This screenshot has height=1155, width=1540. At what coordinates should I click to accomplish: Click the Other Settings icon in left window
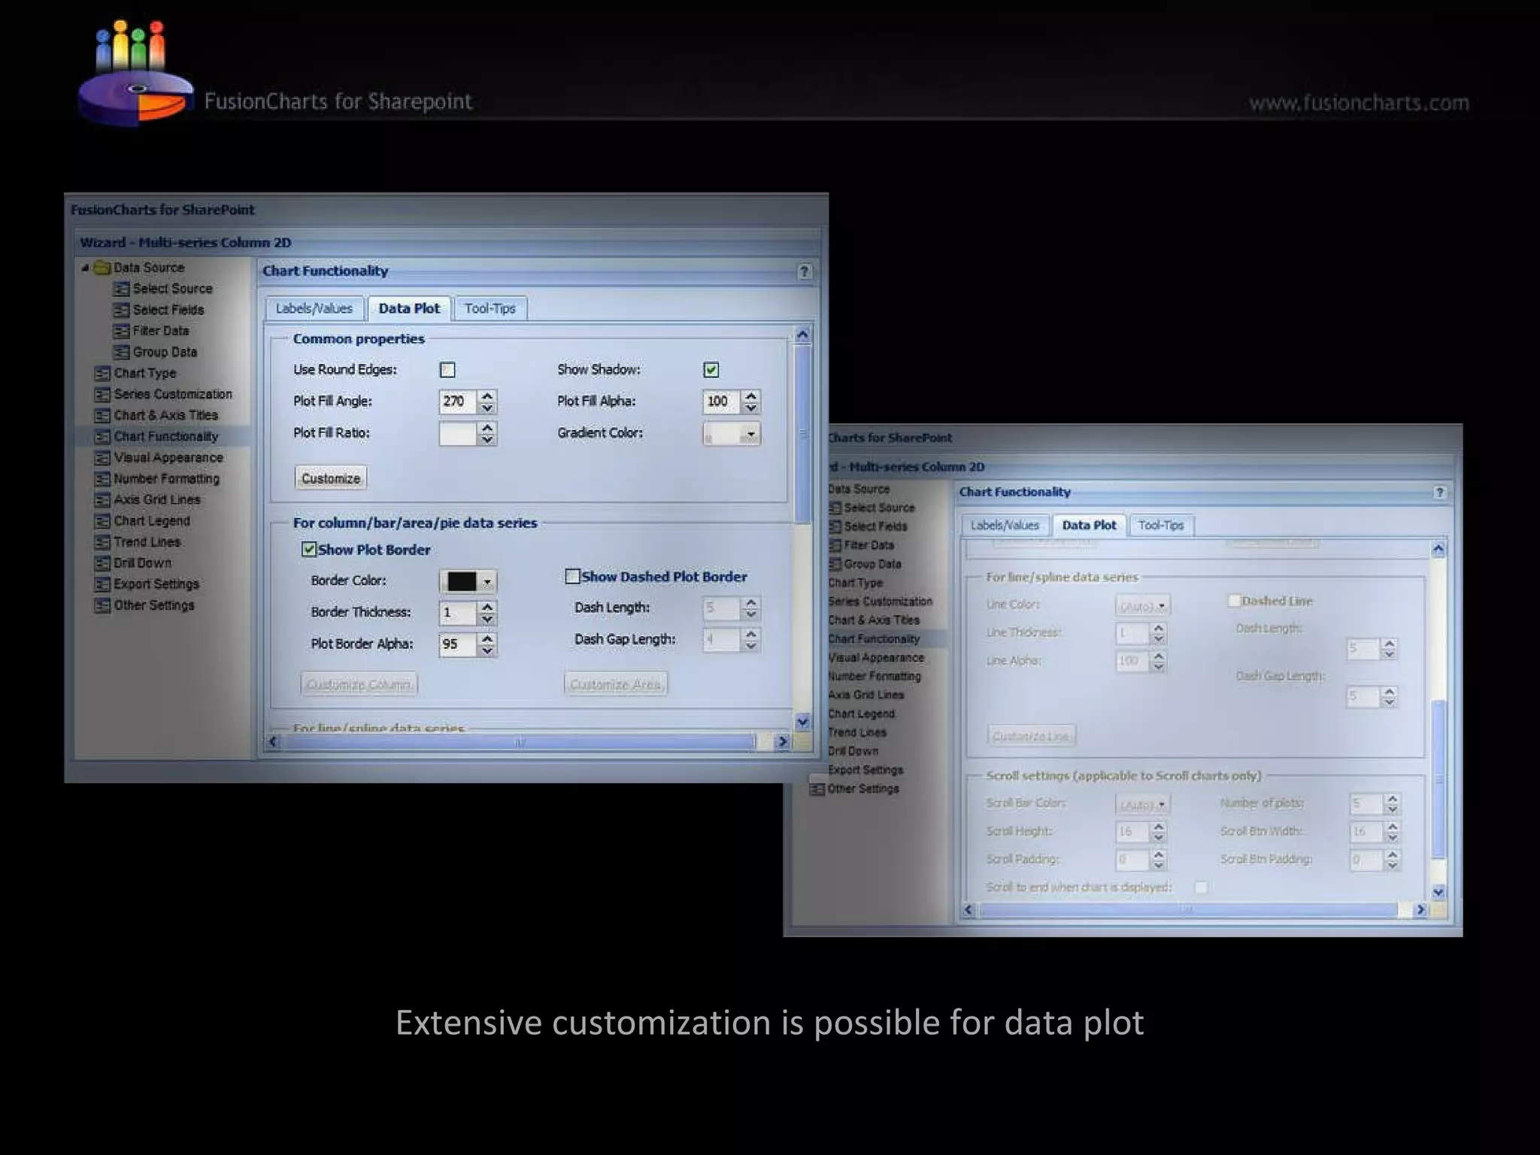pos(102,605)
